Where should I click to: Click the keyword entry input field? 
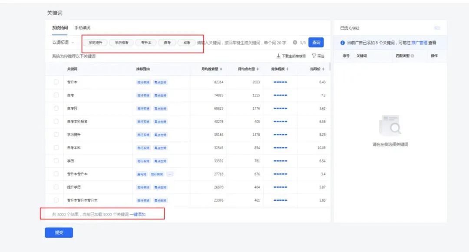pyautogui.click(x=244, y=43)
